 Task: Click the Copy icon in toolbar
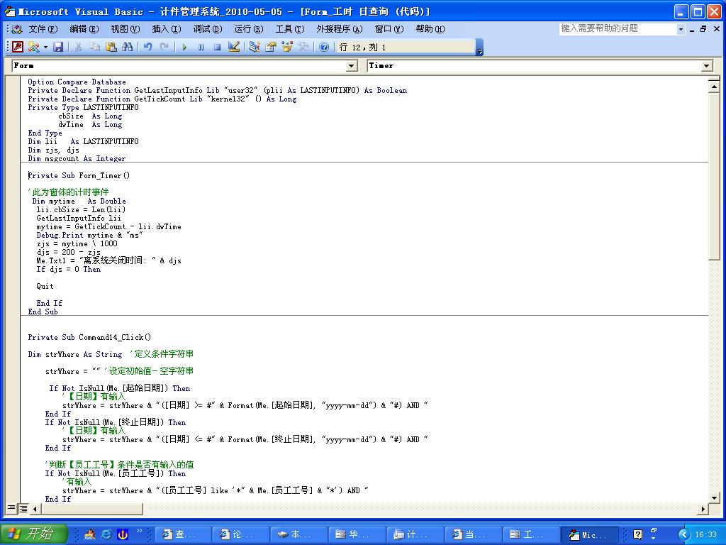tap(94, 47)
